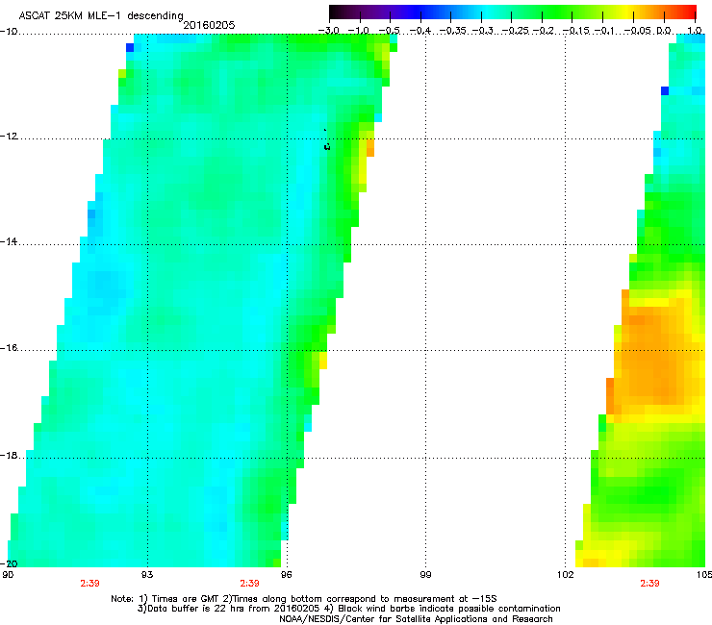This screenshot has width=712, height=625.
Task: Click the red 2:39 time between 90 and 93
Action: point(89,584)
